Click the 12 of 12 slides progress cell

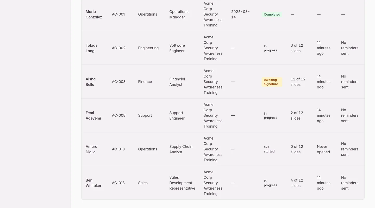tap(298, 82)
